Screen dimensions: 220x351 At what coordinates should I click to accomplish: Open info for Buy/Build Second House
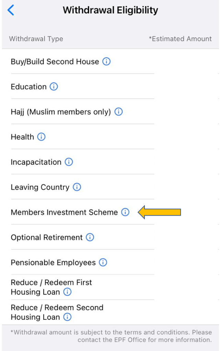tap(107, 62)
